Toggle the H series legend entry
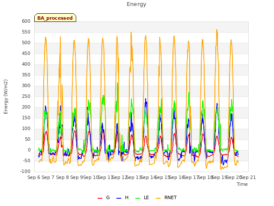 click(122, 197)
